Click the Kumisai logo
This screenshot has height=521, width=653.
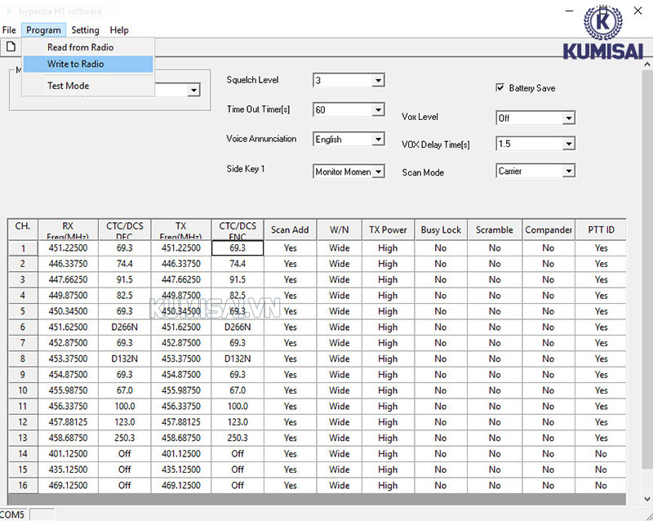tap(602, 33)
